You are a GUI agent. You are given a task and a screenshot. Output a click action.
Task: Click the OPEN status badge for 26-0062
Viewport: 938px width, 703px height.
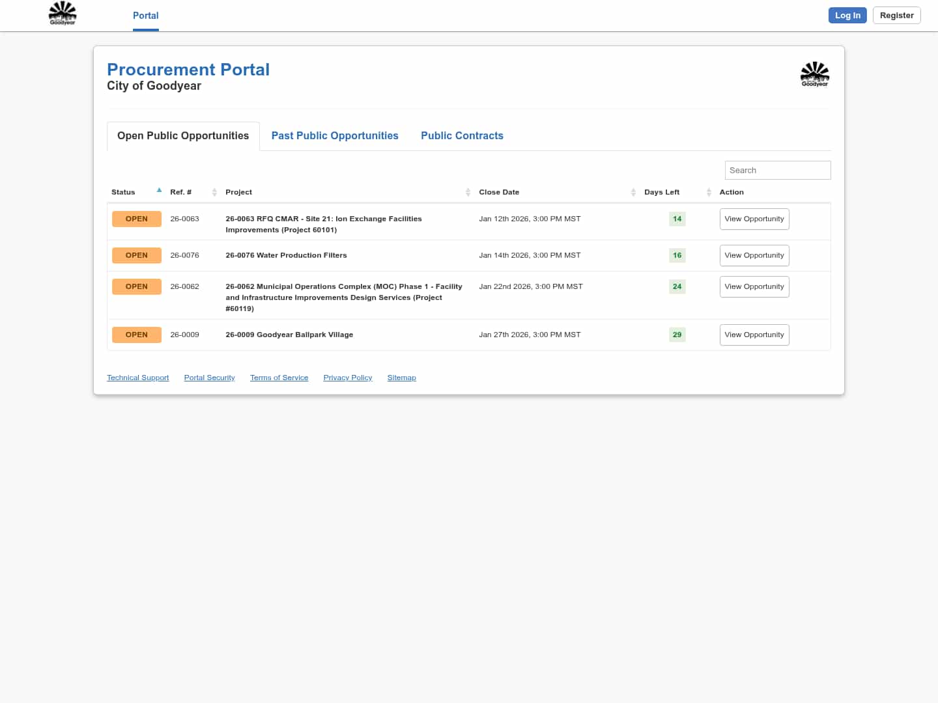(x=136, y=286)
